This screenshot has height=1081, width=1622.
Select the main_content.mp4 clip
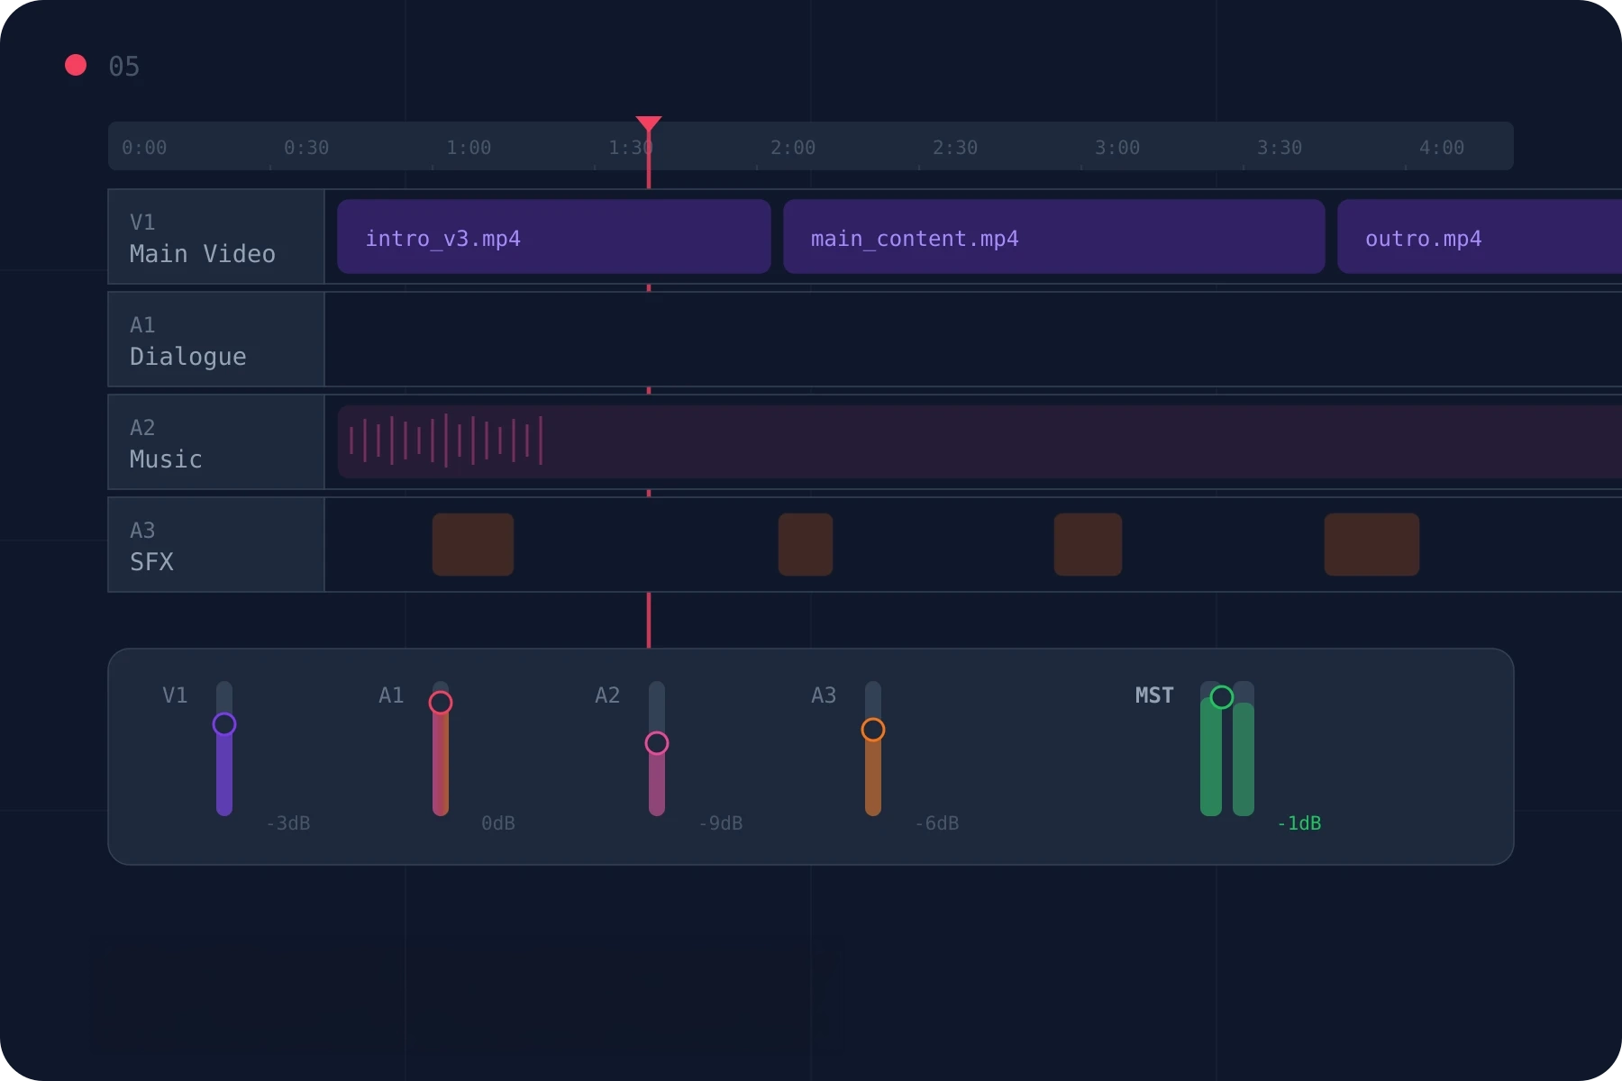(x=1053, y=237)
